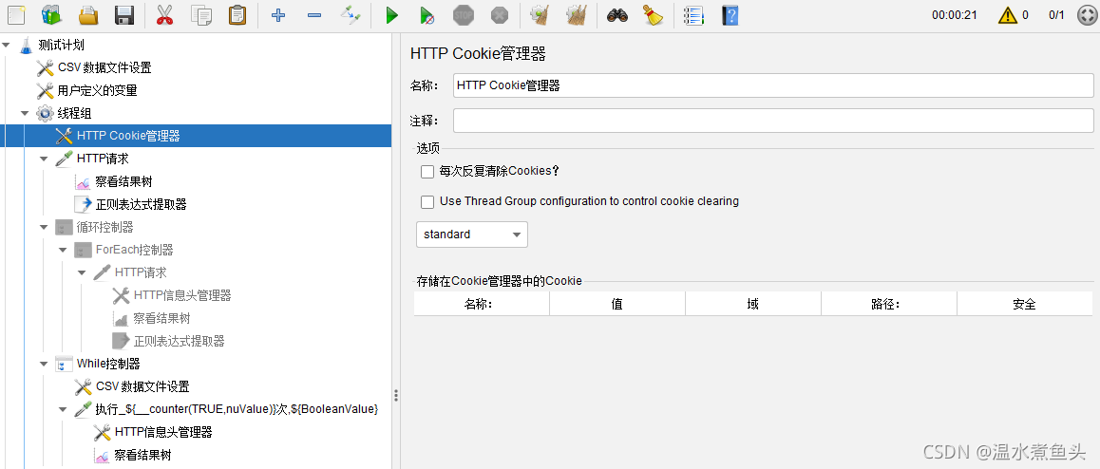Select the 循环控制器 tree item
Image resolution: width=1100 pixels, height=469 pixels.
[x=104, y=227]
